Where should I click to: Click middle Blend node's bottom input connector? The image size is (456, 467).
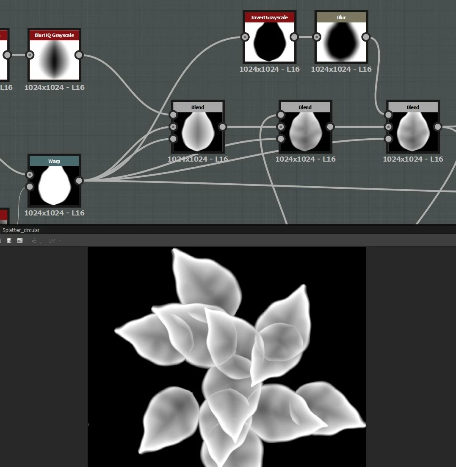pos(281,139)
